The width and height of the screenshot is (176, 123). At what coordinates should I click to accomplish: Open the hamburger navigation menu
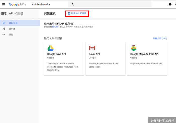point(4,4)
